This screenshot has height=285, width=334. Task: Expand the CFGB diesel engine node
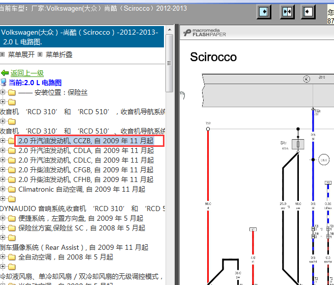point(3,170)
